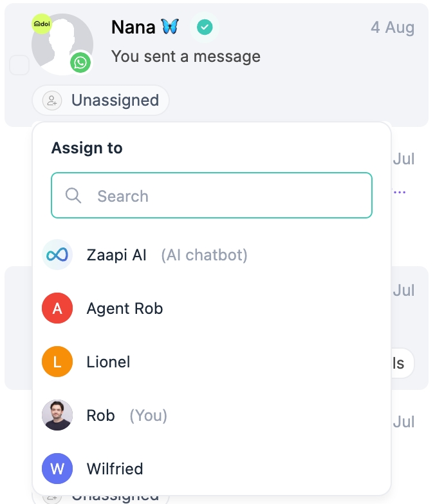Image resolution: width=435 pixels, height=504 pixels.
Task: Click the magnifier icon in the search box
Action: (x=73, y=195)
